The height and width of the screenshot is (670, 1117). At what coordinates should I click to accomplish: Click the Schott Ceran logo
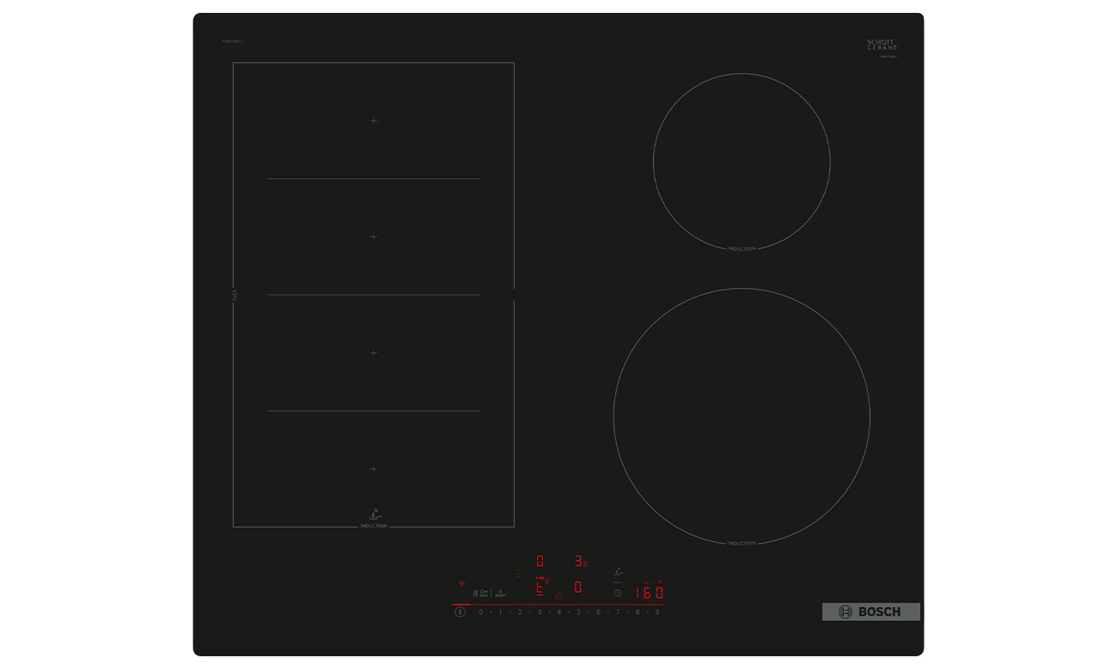(882, 46)
